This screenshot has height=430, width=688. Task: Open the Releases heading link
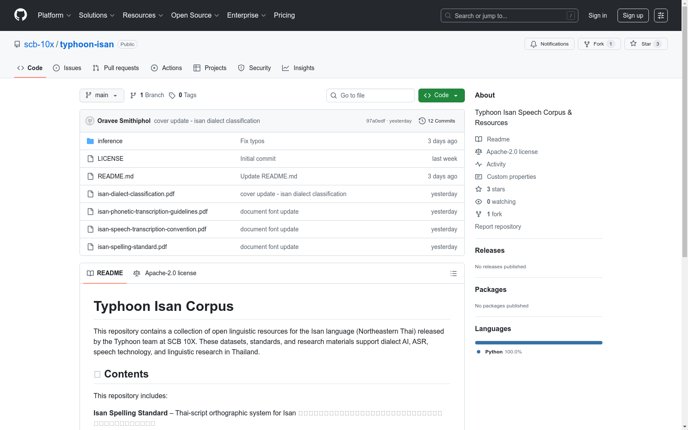pyautogui.click(x=490, y=250)
